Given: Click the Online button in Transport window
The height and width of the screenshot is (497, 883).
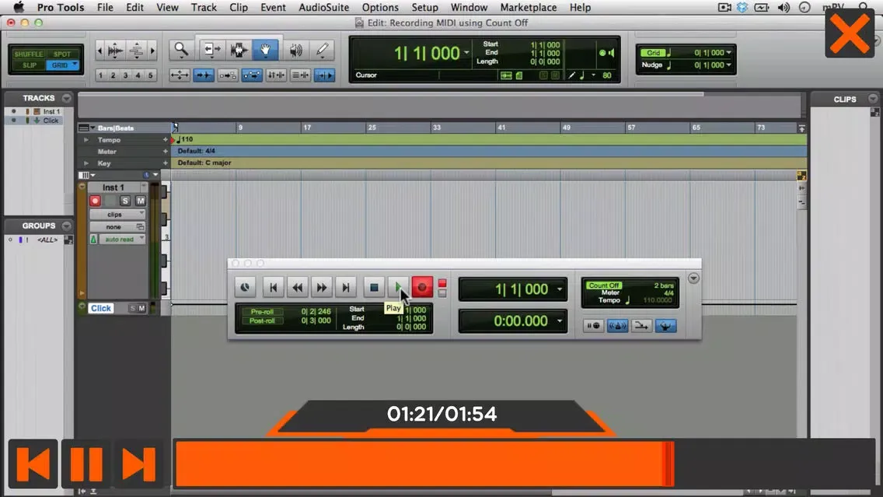Looking at the screenshot, I should (245, 287).
